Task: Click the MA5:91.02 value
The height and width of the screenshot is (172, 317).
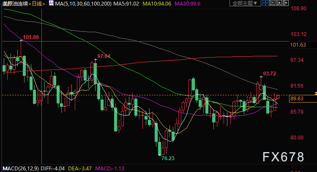Action: click(126, 3)
